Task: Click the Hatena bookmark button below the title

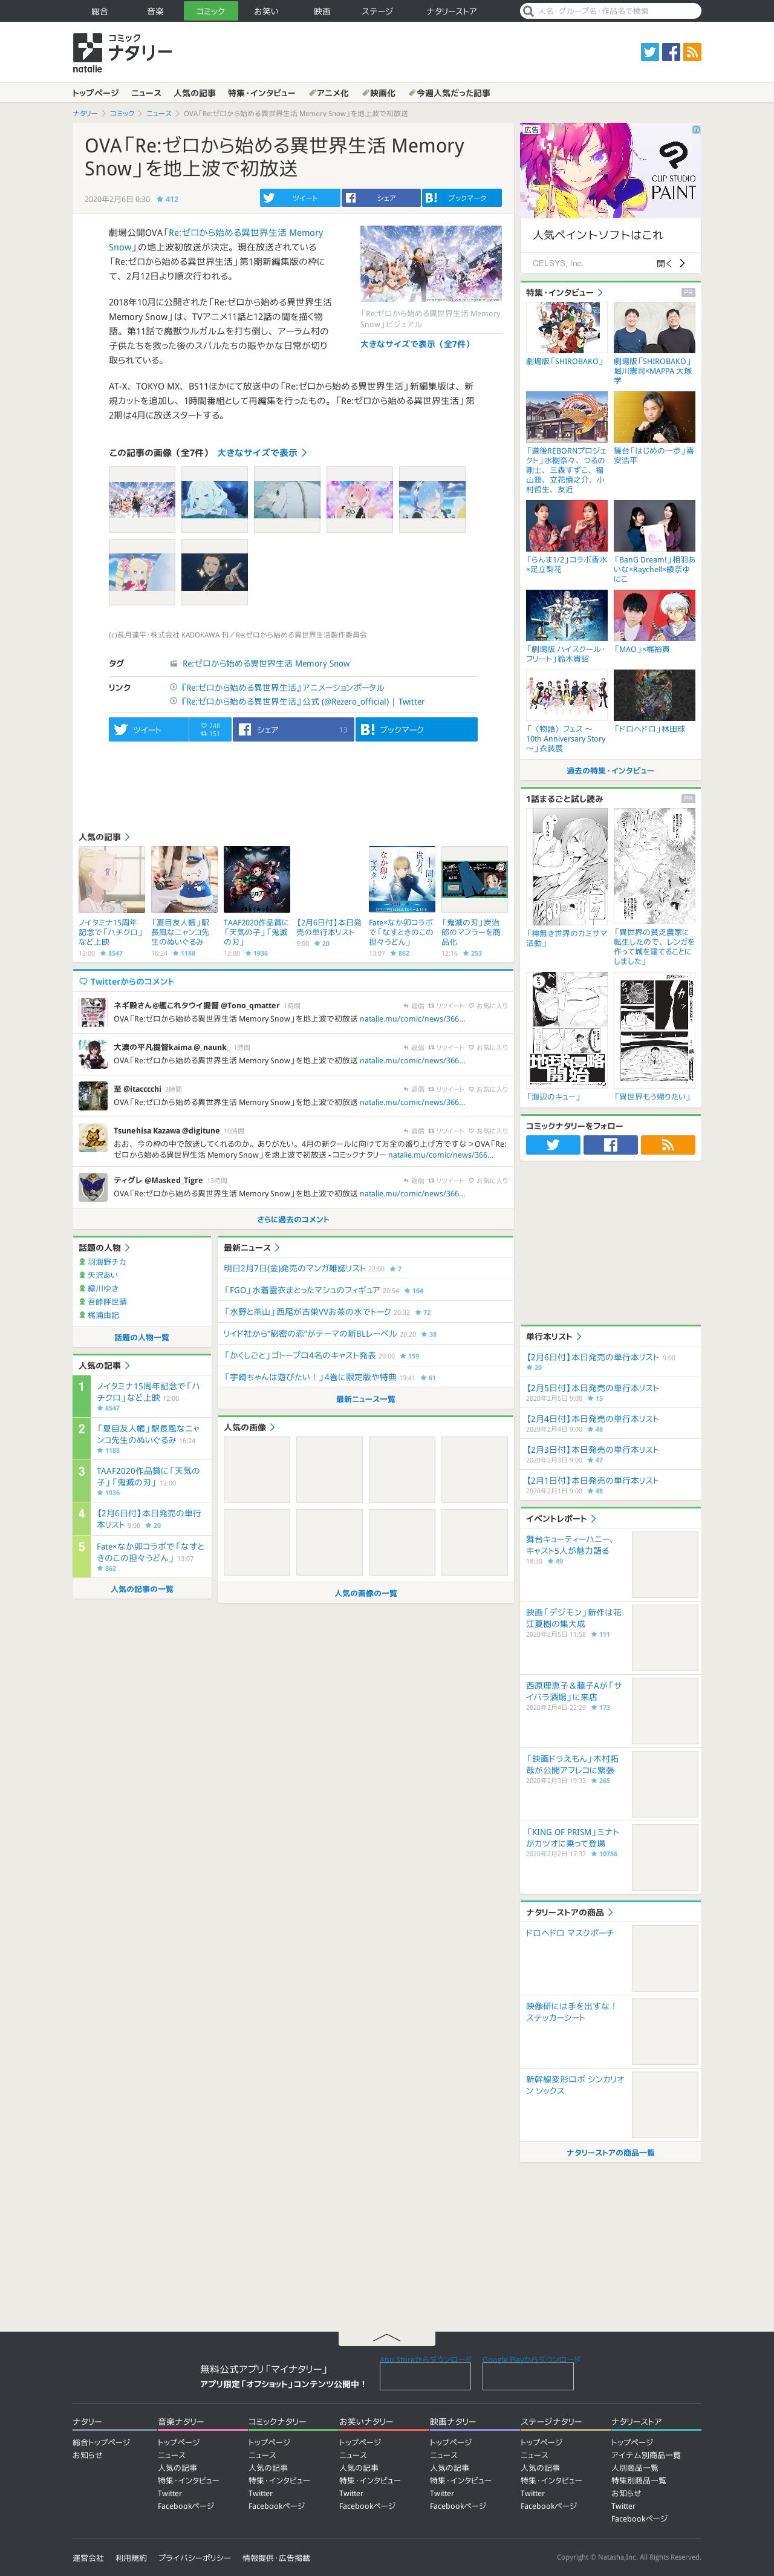Action: 462,198
